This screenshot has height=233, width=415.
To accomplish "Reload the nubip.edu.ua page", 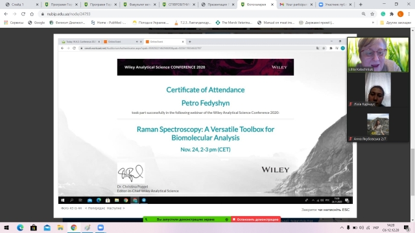I will pyautogui.click(x=23, y=14).
